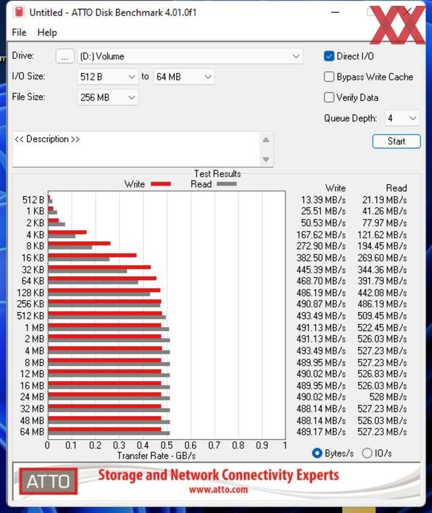This screenshot has width=432, height=513.
Task: Open the www.atto.com link
Action: click(x=218, y=489)
